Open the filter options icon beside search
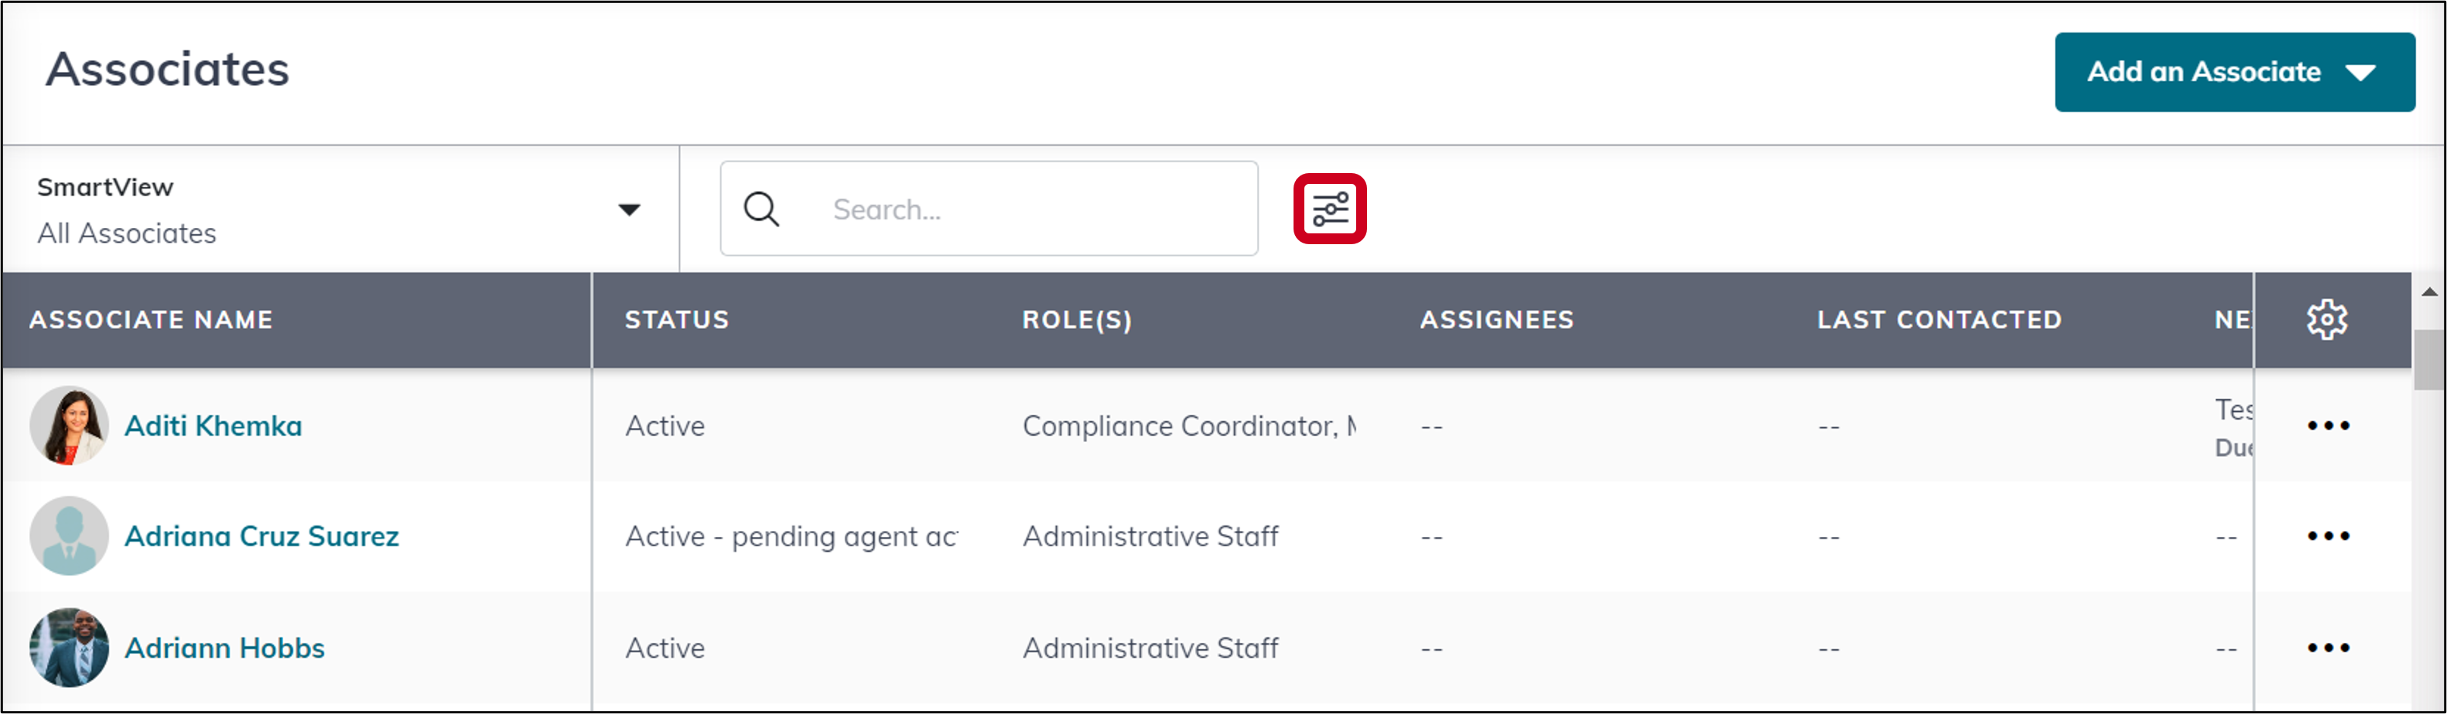The image size is (2447, 714). click(1330, 209)
